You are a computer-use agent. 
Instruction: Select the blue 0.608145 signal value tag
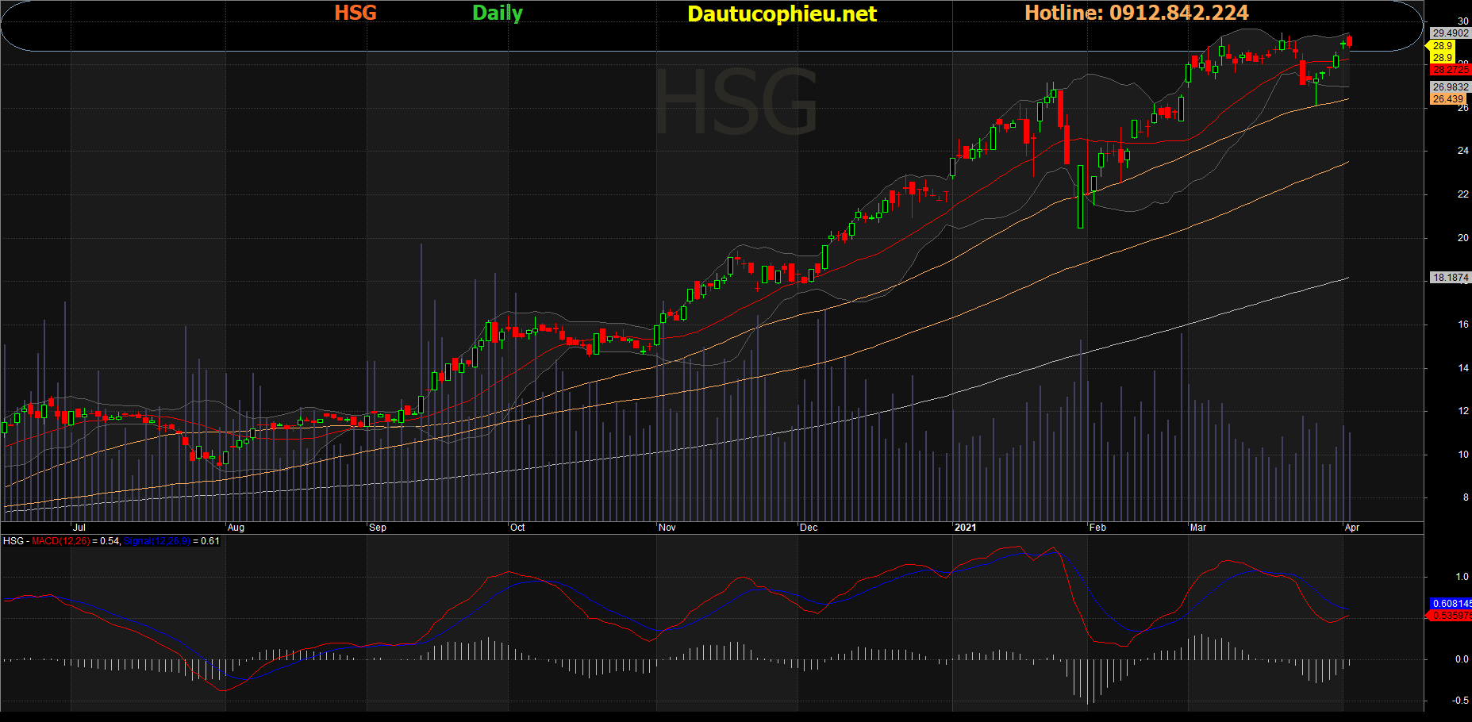(x=1451, y=604)
